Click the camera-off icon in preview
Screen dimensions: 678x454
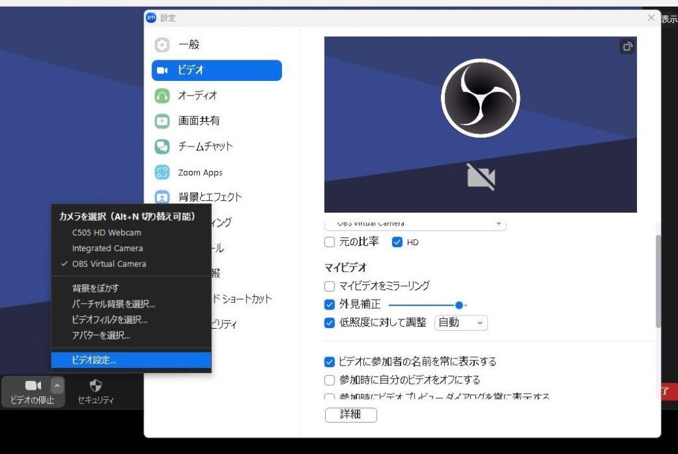(x=481, y=176)
